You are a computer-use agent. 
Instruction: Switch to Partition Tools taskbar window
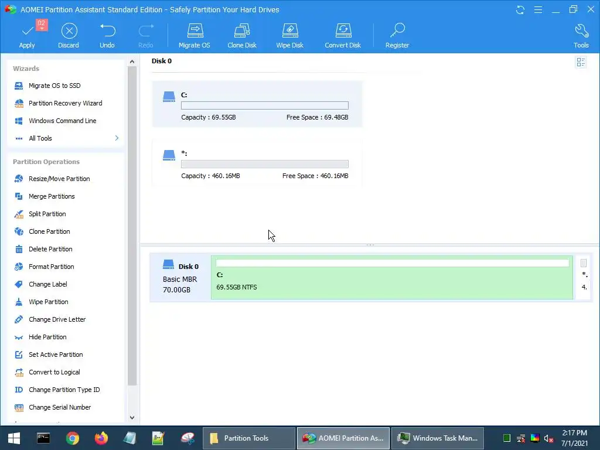(248, 438)
